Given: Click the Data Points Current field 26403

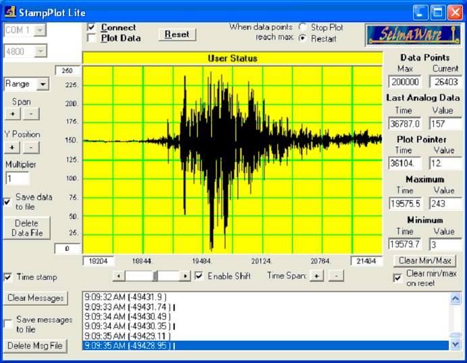Looking at the screenshot, I should (x=445, y=82).
